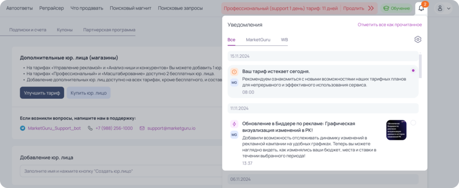This screenshot has height=188, width=459.
Task: Click the notifications panel scrollbar
Action: [x=420, y=66]
